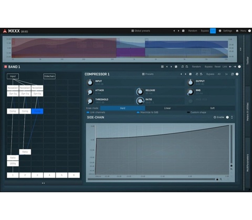Toggle Link channels switch
The image size is (252, 220).
point(88,113)
